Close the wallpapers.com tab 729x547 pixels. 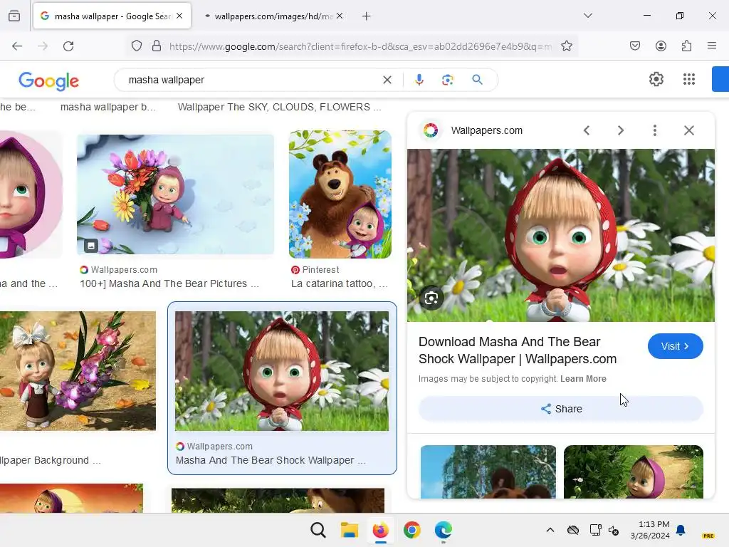[x=340, y=16]
